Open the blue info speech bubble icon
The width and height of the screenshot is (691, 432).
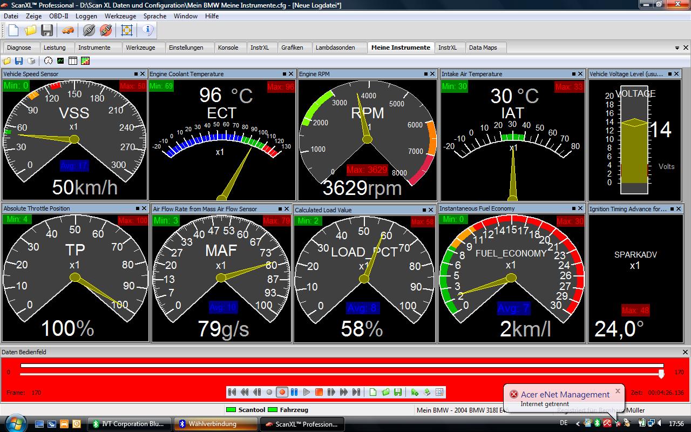[148, 30]
